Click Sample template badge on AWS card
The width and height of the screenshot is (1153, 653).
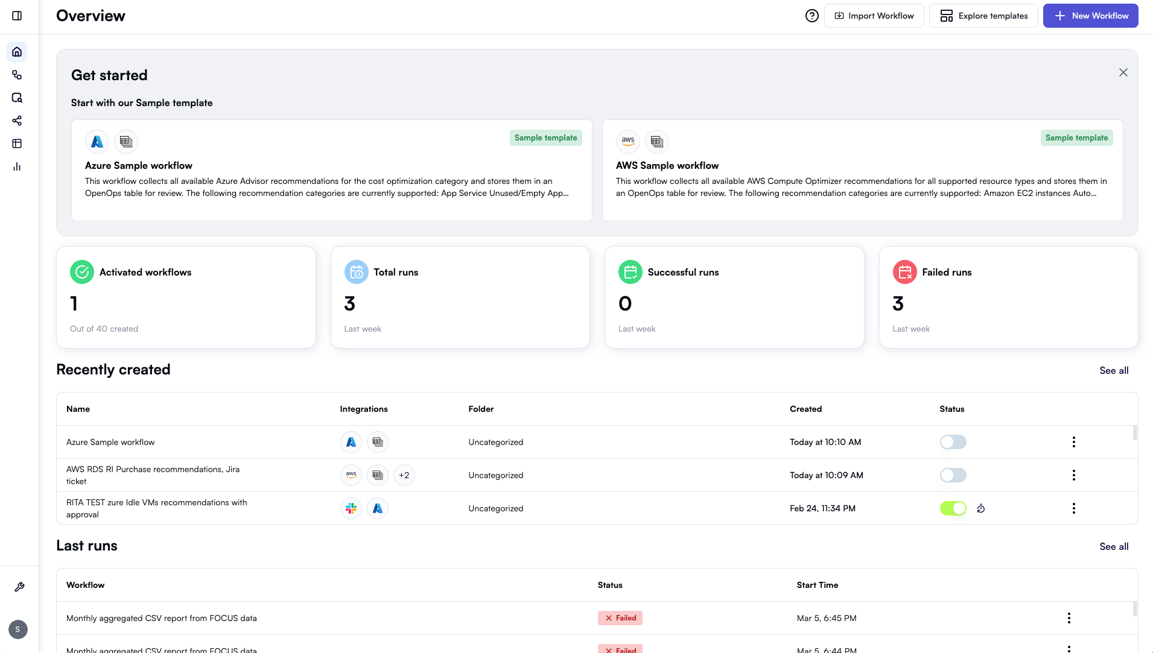1077,138
